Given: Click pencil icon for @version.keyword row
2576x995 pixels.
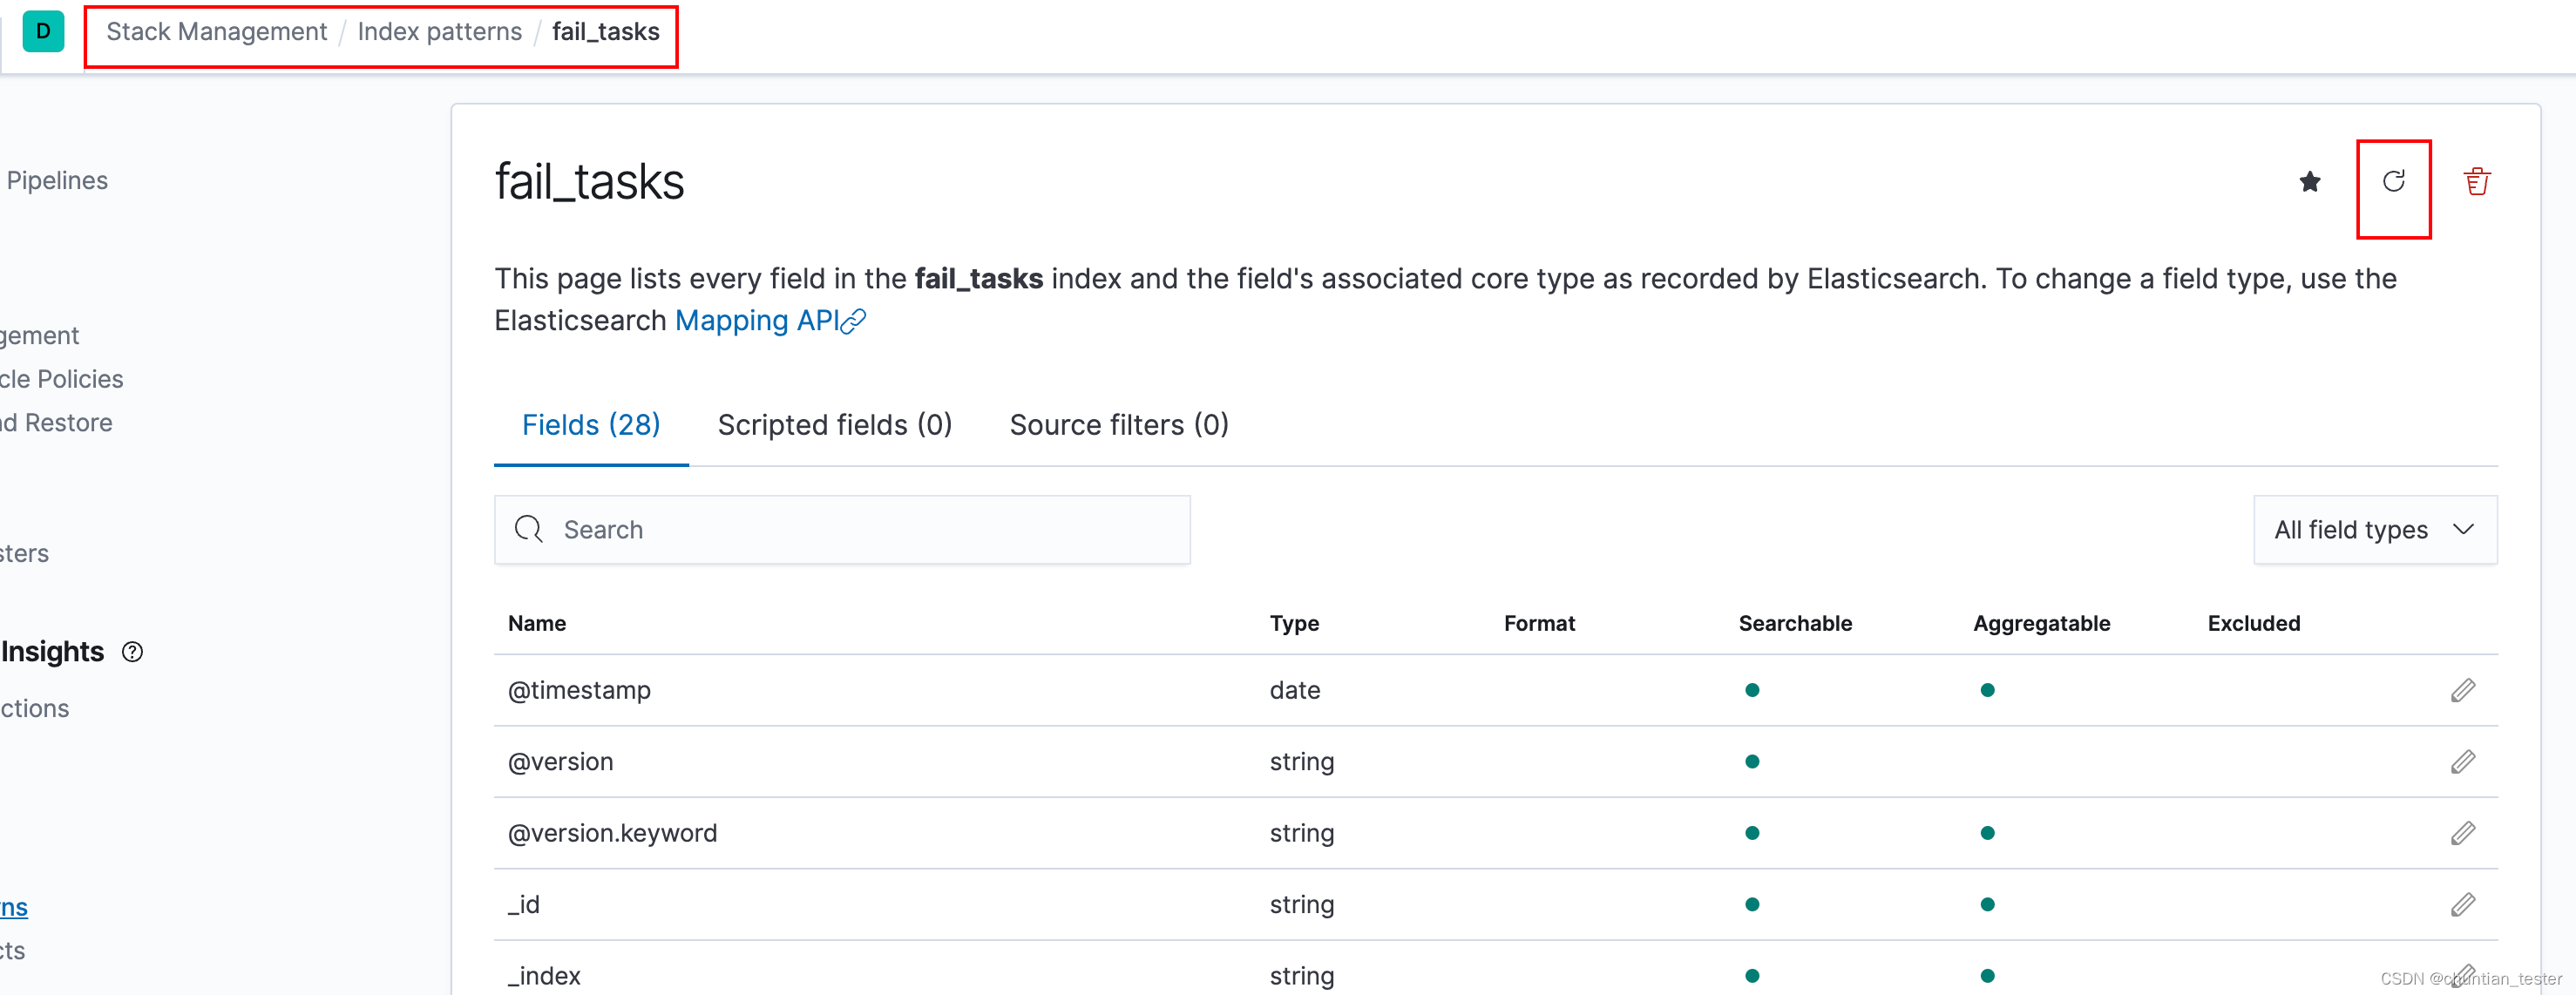Looking at the screenshot, I should (2462, 833).
